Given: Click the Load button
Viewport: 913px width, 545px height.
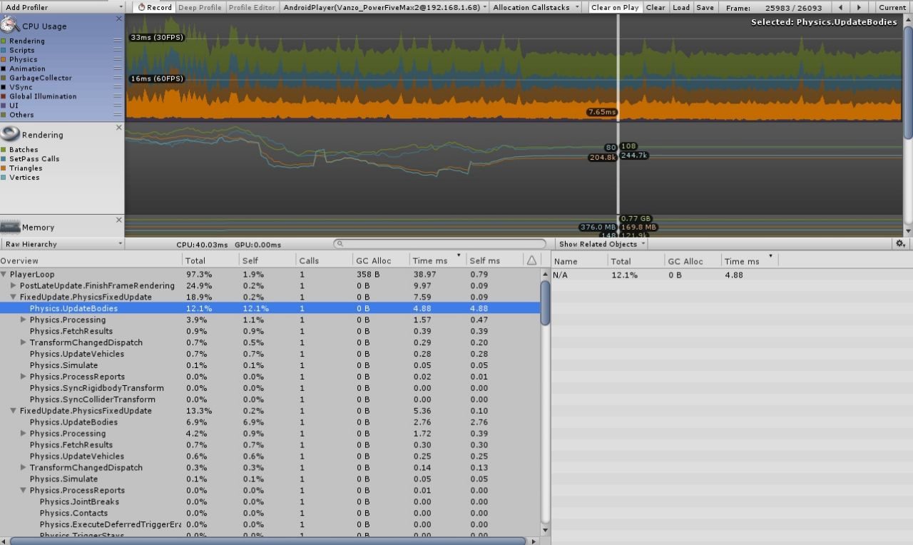Looking at the screenshot, I should click(681, 7).
